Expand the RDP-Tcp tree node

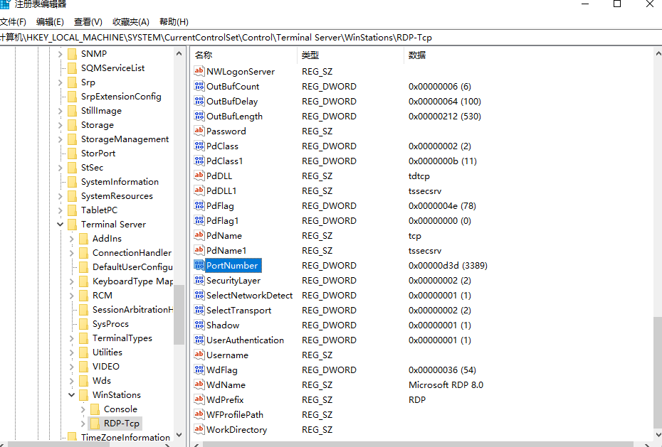point(83,424)
